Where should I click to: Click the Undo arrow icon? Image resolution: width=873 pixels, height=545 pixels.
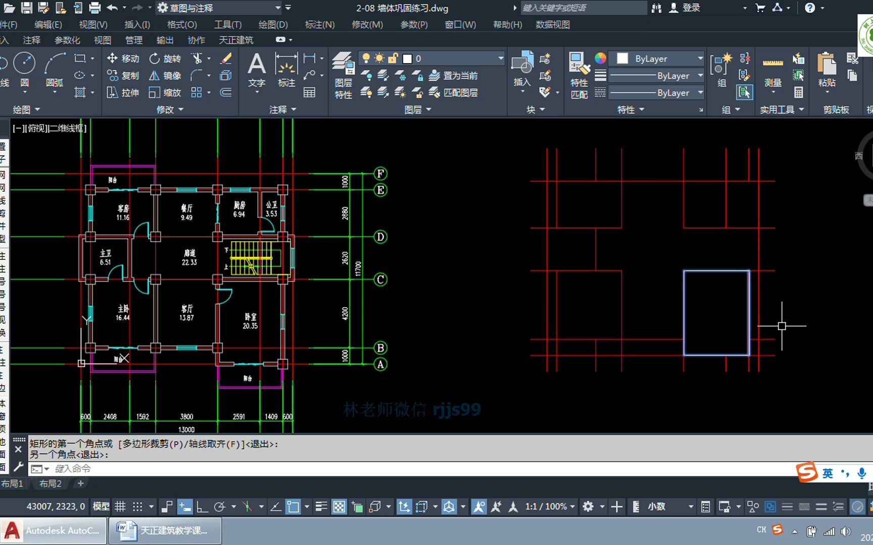tap(112, 8)
